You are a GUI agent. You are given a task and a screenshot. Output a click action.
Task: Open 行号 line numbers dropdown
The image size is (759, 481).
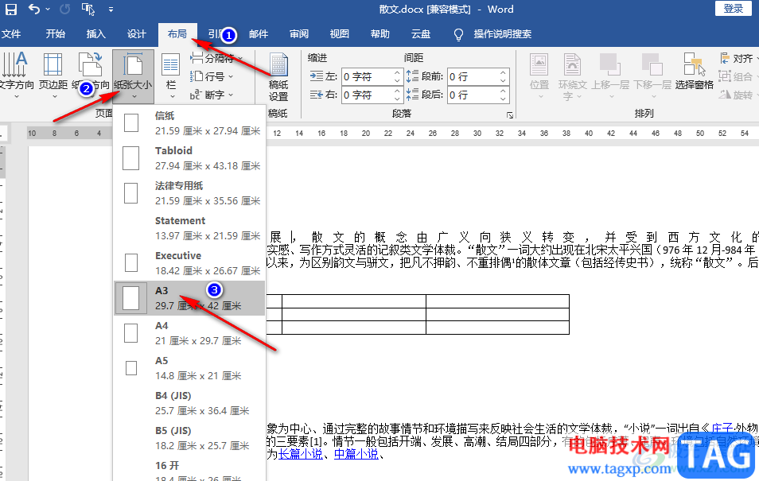[212, 76]
